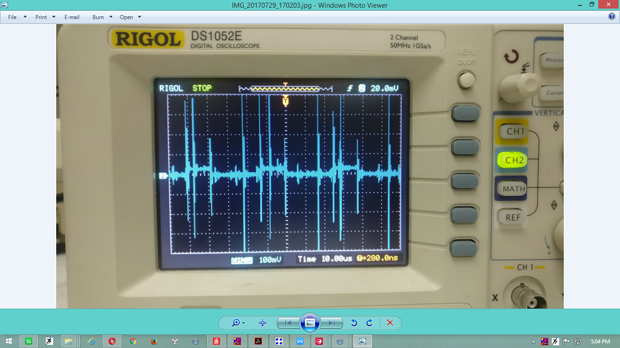
Task: Restore down the Photo Viewer window
Action: (x=592, y=5)
